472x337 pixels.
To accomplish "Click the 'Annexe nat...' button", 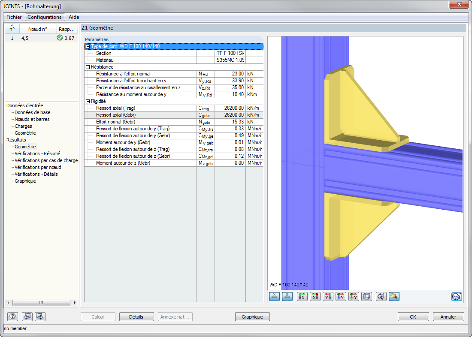I will (x=175, y=316).
